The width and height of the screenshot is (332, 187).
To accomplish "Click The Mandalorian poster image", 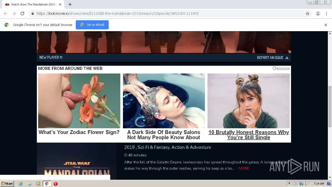I will click(77, 161).
